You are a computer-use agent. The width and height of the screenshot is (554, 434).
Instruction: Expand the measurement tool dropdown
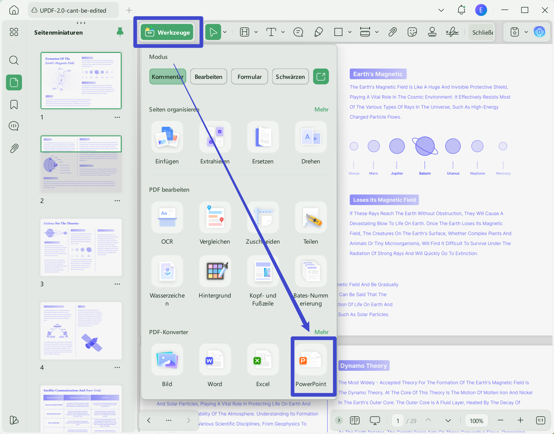tap(377, 32)
